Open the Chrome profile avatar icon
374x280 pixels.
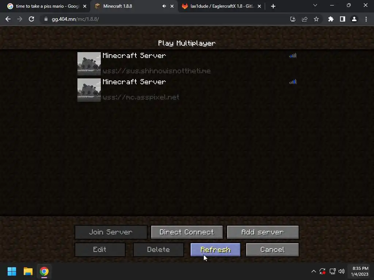click(354, 19)
